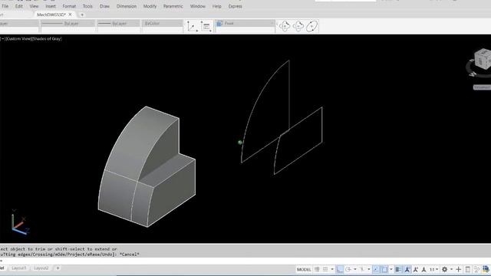Image resolution: width=491 pixels, height=276 pixels.
Task: Click the annotation scale icon
Action: click(x=424, y=269)
